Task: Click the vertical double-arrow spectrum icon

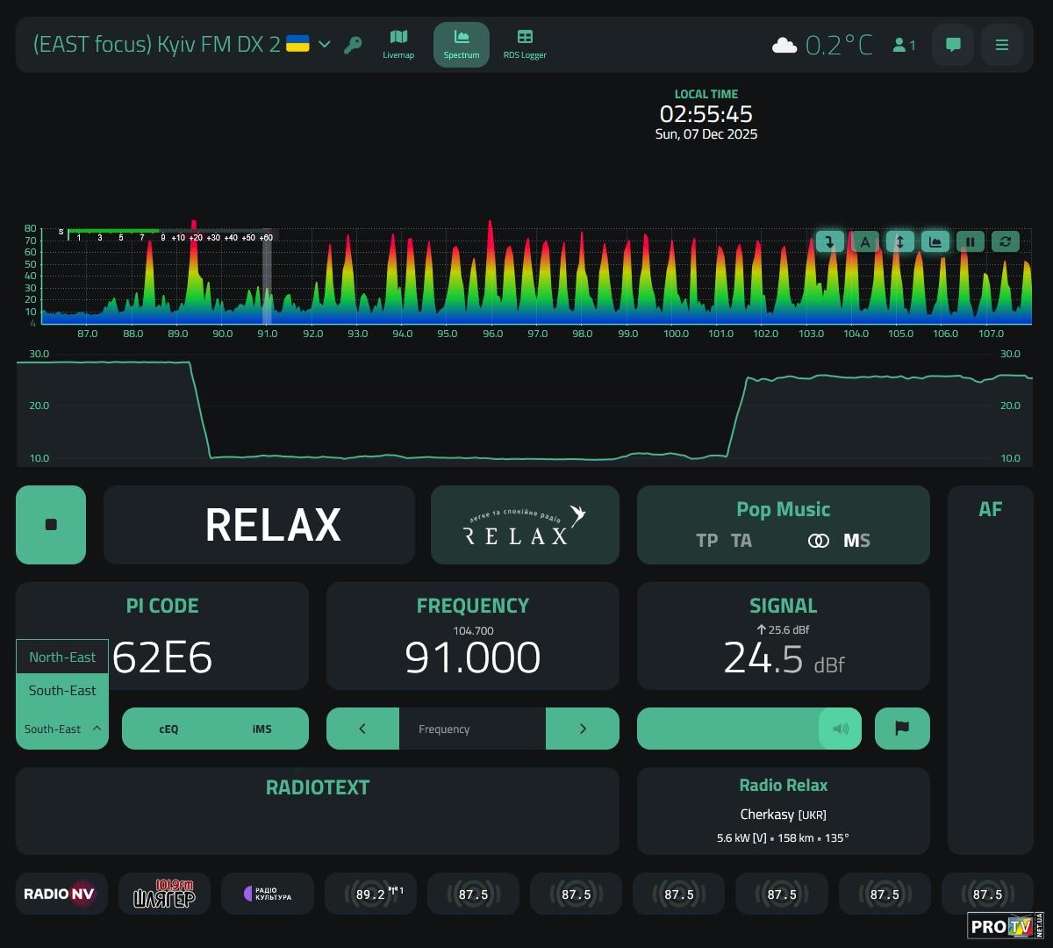Action: pyautogui.click(x=899, y=241)
